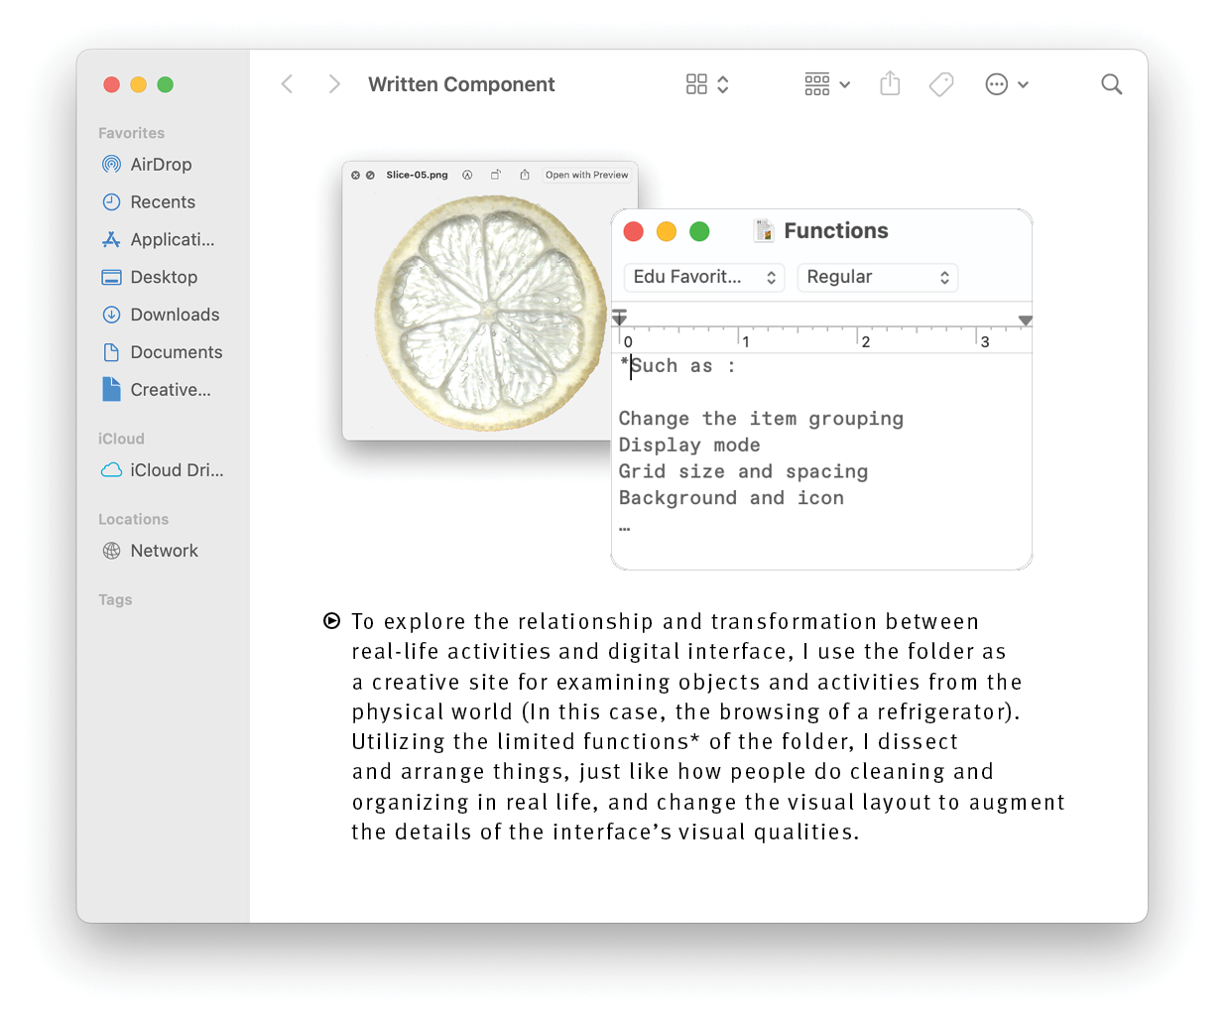Click the 'Background and icon' line
Image resolution: width=1230 pixels, height=1023 pixels.
coord(731,498)
